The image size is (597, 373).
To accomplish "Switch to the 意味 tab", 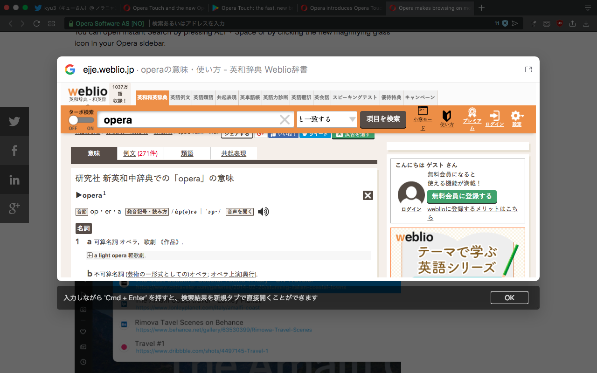I will click(94, 153).
